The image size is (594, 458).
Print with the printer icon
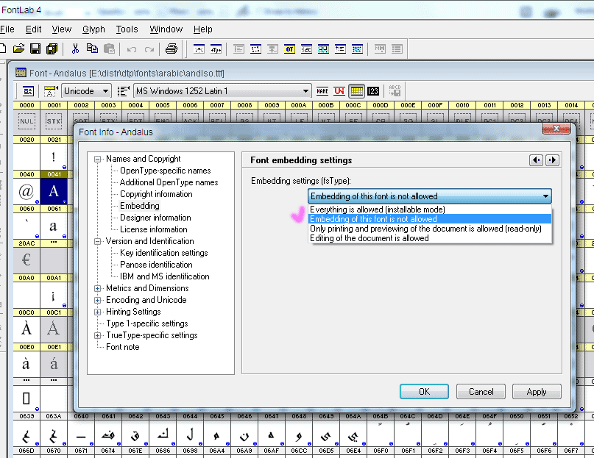click(x=172, y=49)
